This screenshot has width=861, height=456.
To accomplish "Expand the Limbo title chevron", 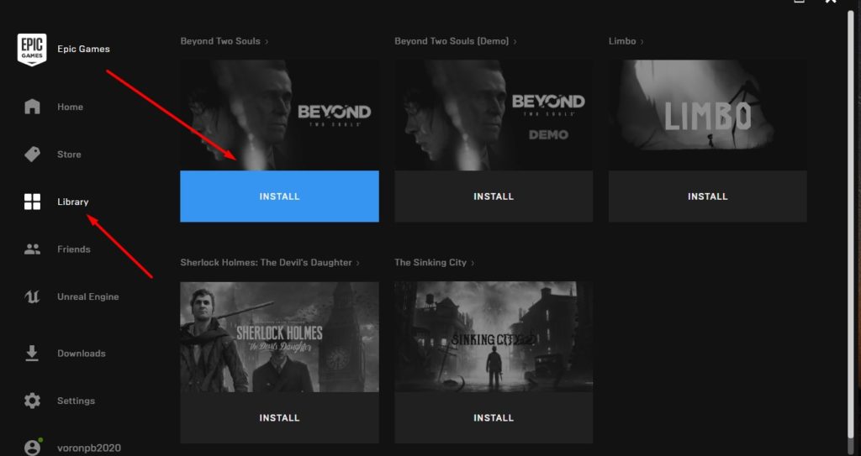I will click(x=643, y=41).
